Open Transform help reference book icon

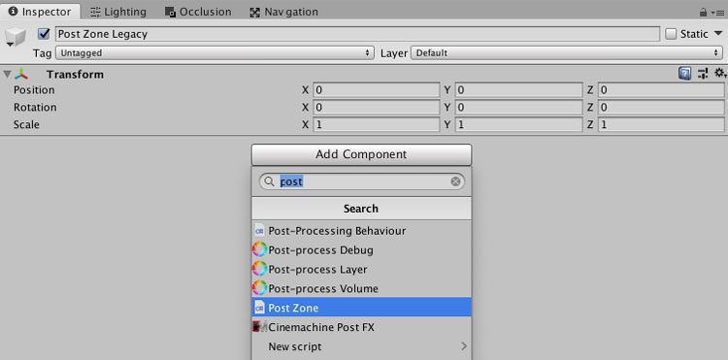click(684, 74)
